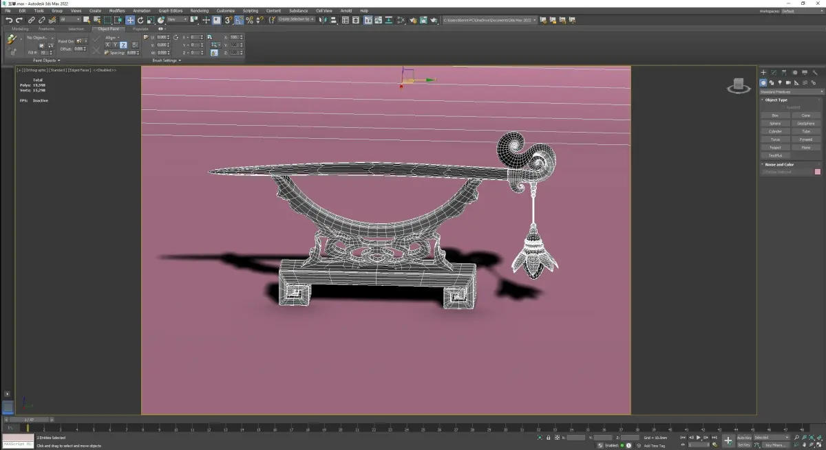Screen dimensions: 826x450
Task: Create a Sphere primitive
Action: coord(775,124)
